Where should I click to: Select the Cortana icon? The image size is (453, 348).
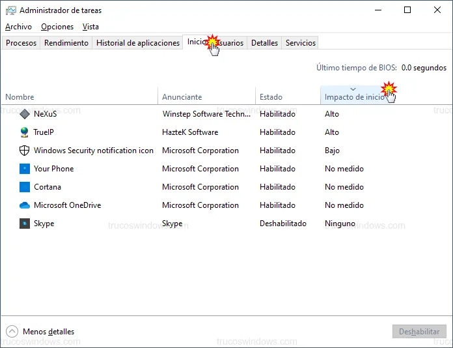(x=25, y=187)
